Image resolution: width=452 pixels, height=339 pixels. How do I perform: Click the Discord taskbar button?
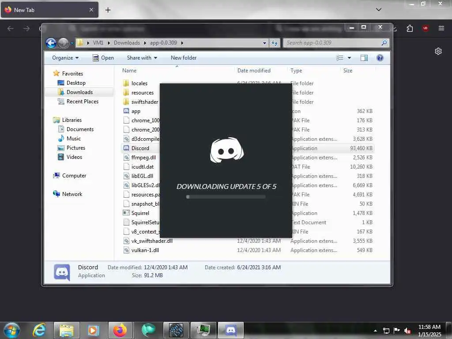tap(231, 330)
